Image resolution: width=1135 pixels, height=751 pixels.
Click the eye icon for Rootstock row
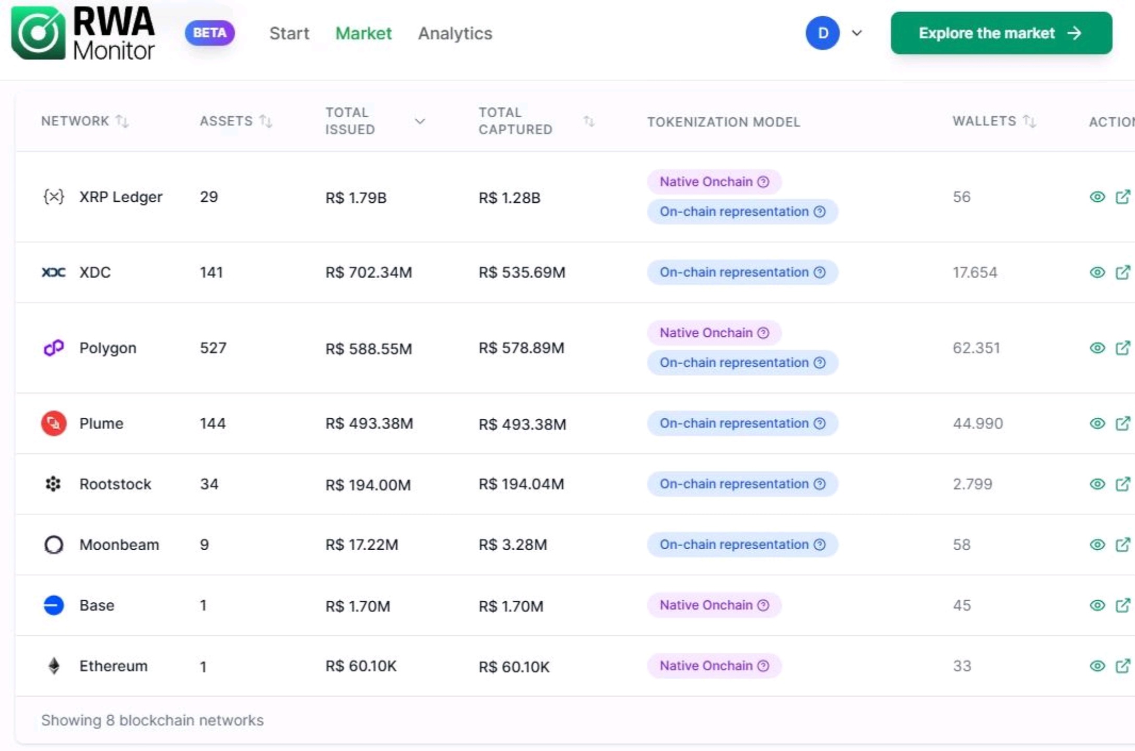tap(1097, 484)
